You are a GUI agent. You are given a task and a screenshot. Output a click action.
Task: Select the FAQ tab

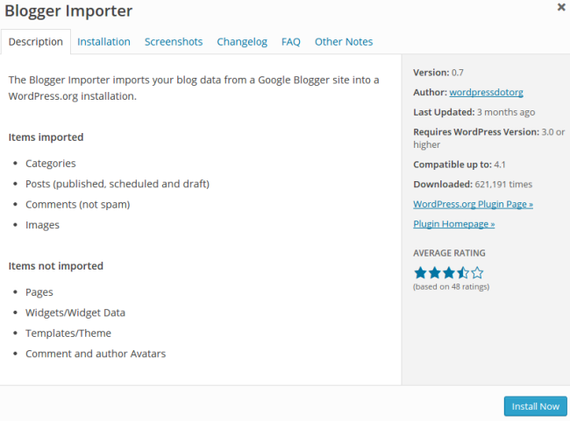(x=291, y=42)
